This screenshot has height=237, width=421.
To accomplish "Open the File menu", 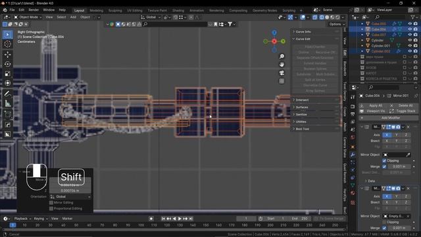I will (x=12, y=10).
